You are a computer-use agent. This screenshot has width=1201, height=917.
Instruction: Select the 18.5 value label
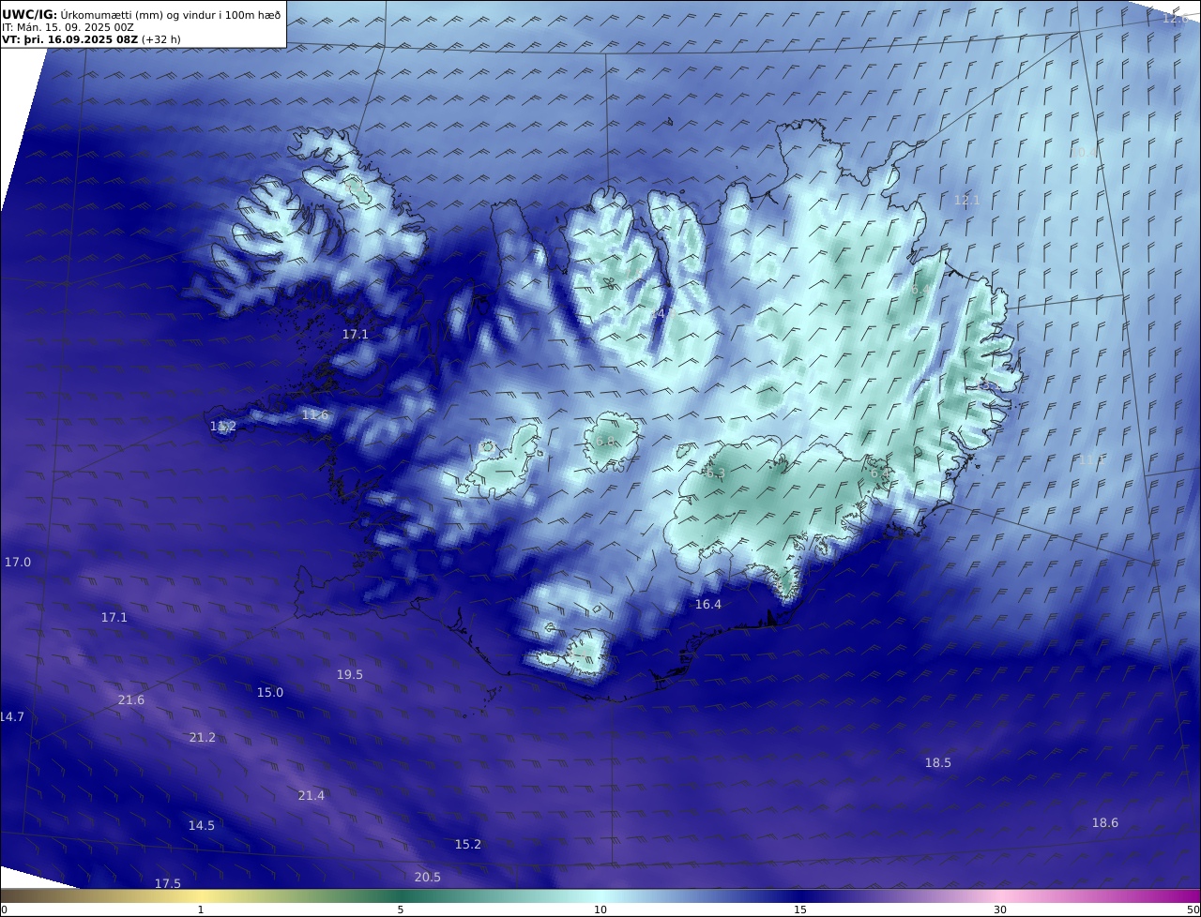938,763
